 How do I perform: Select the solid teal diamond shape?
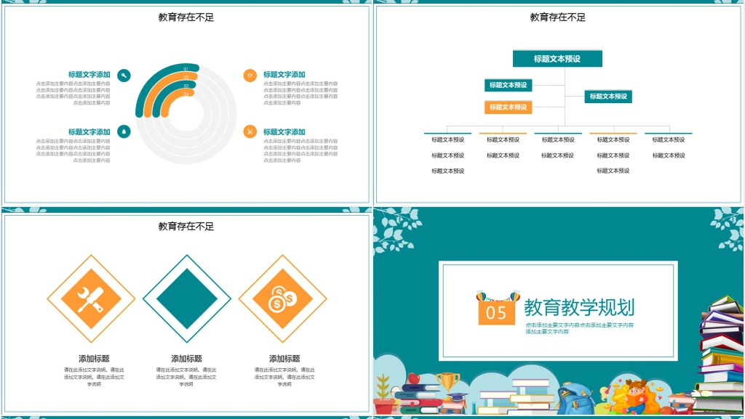187,298
